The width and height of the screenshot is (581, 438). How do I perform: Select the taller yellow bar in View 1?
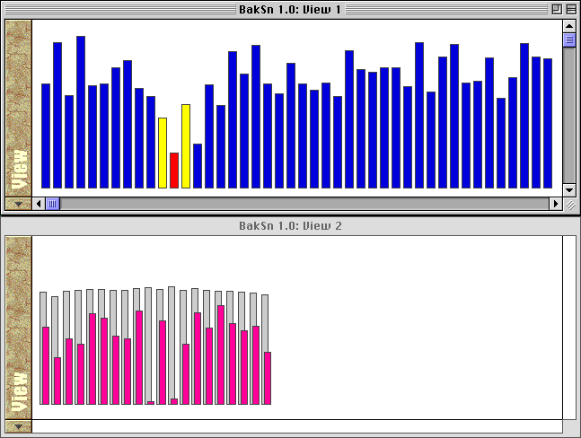click(x=186, y=145)
